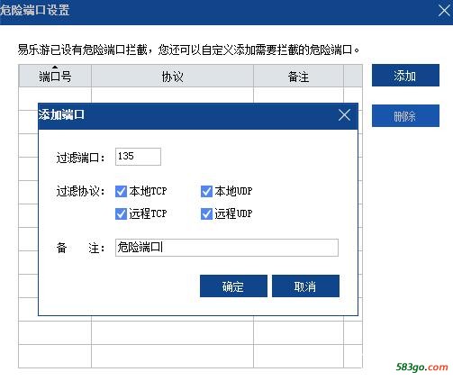Sort by 端口号 column header

click(55, 77)
